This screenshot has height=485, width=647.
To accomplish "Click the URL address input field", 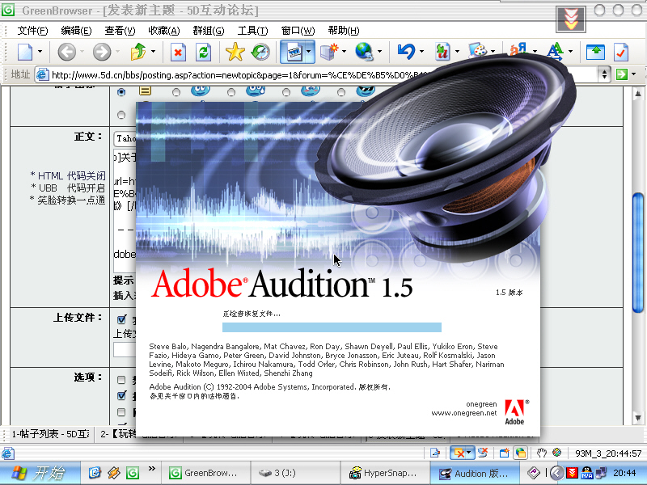I will 318,74.
